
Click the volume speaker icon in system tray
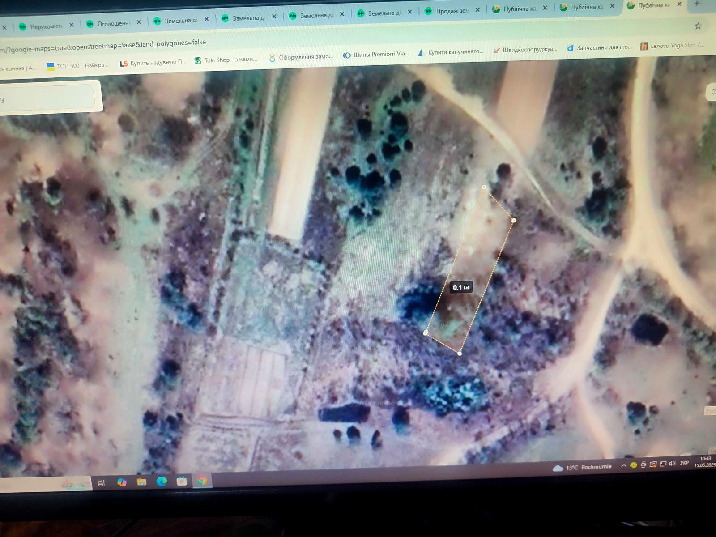pyautogui.click(x=672, y=464)
